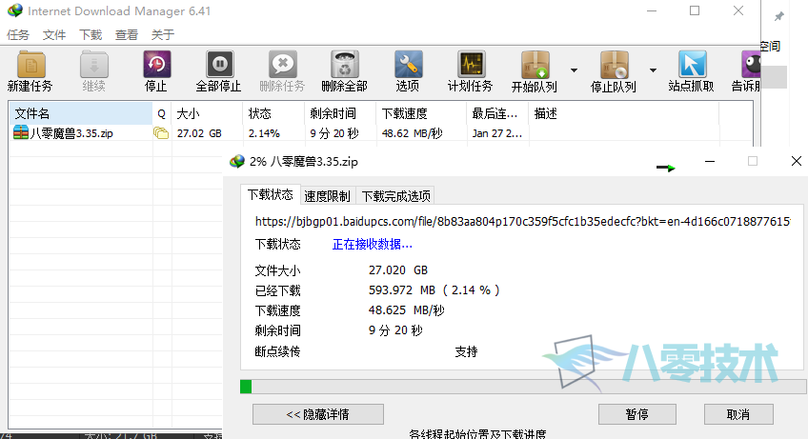
Task: Minimize the Internet Download Manager main window
Action: click(x=652, y=10)
